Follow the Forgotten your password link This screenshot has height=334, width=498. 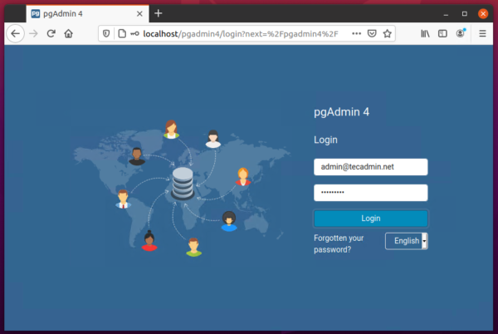(339, 243)
